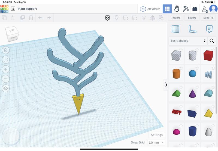Image resolution: width=218 pixels, height=151 pixels.
Task: Open the Basic Shapes category dropdown
Action: click(x=188, y=41)
